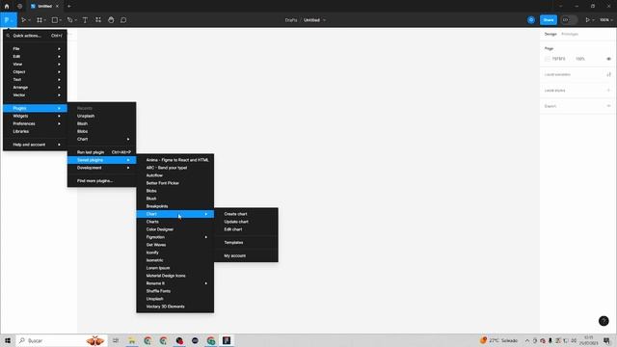This screenshot has height=347, width=617.
Task: Open the help question mark button
Action: point(604,321)
